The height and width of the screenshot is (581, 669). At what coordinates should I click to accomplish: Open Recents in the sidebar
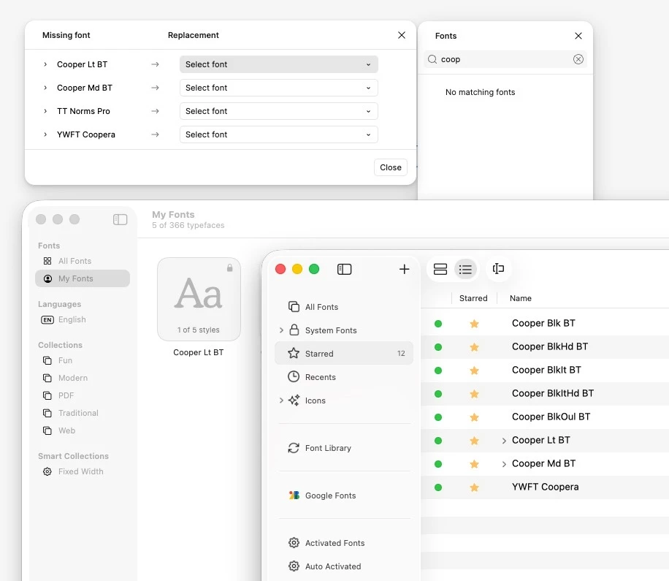[344, 377]
